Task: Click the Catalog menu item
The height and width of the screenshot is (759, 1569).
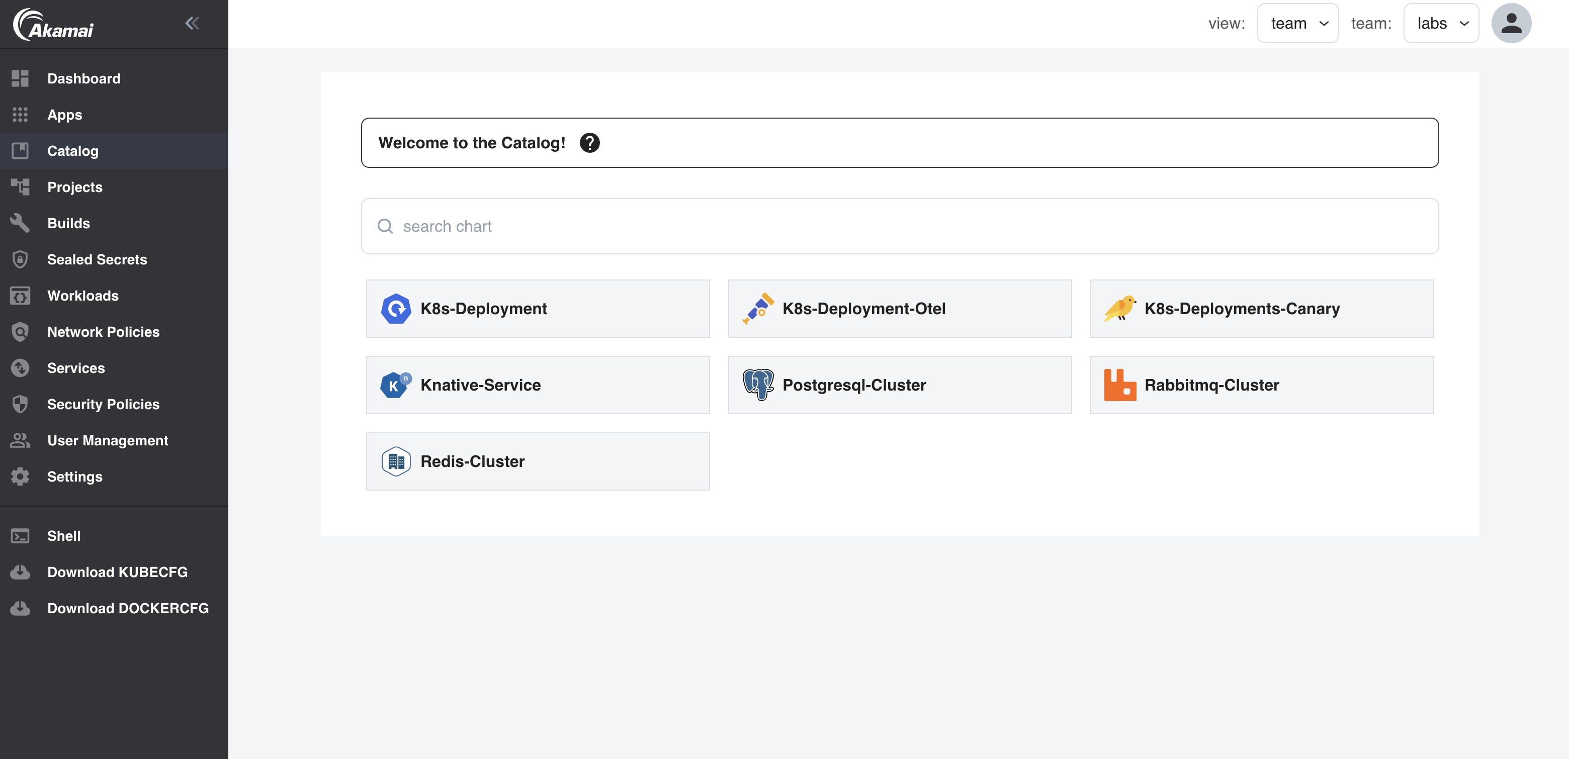Action: point(72,150)
